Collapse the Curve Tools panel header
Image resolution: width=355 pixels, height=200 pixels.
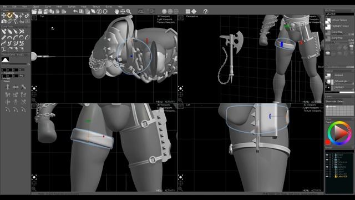coord(16,27)
